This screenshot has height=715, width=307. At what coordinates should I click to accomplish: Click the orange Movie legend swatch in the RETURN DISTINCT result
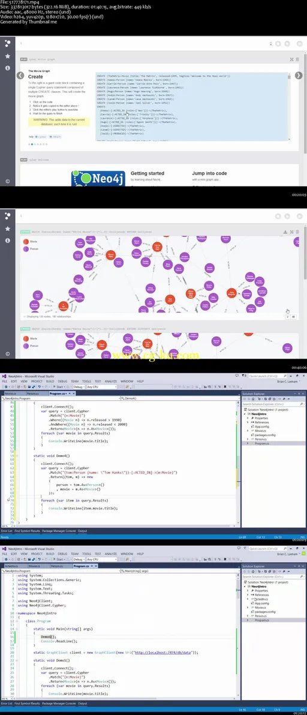[x=26, y=339]
